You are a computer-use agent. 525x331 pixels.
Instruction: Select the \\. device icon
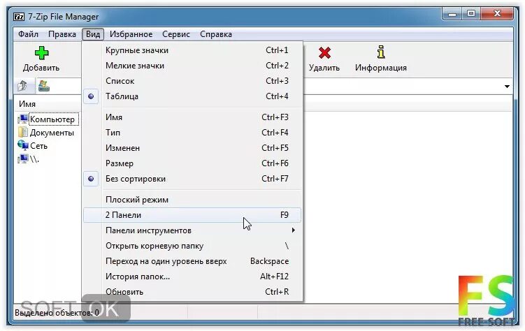(x=23, y=159)
